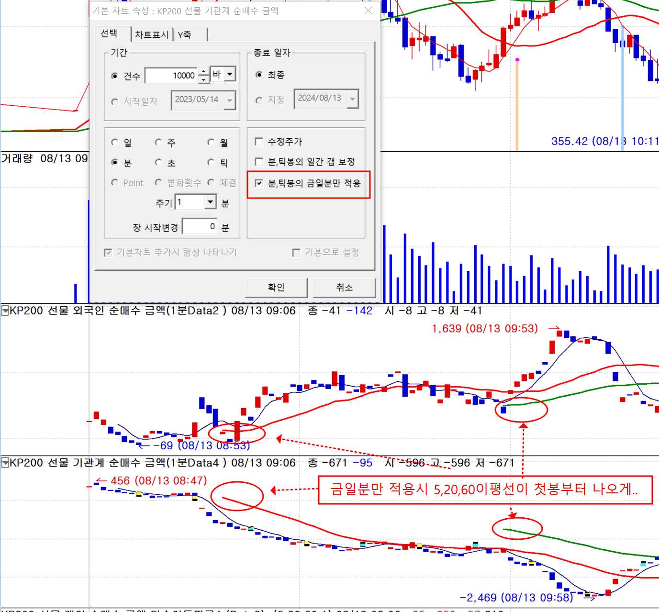Enable the 수정주가 checkbox
The image size is (659, 612).
[259, 142]
